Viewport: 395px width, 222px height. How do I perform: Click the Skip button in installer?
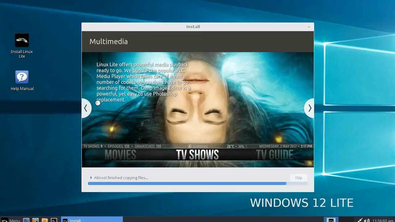pos(298,178)
